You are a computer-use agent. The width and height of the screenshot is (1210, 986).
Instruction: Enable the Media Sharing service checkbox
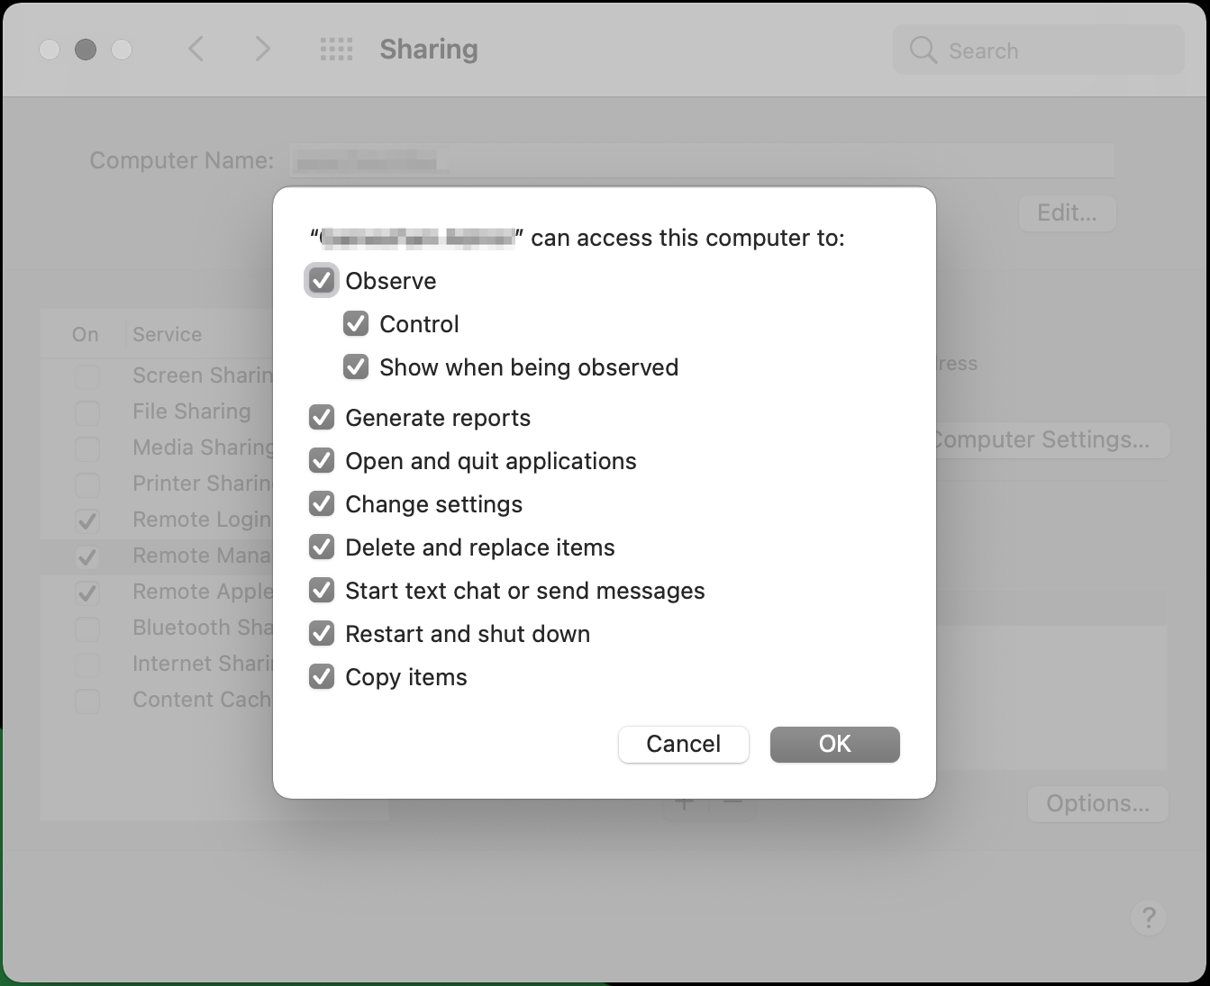pos(86,448)
